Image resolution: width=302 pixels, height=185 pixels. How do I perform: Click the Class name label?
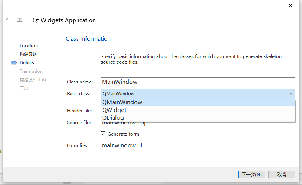tap(80, 82)
